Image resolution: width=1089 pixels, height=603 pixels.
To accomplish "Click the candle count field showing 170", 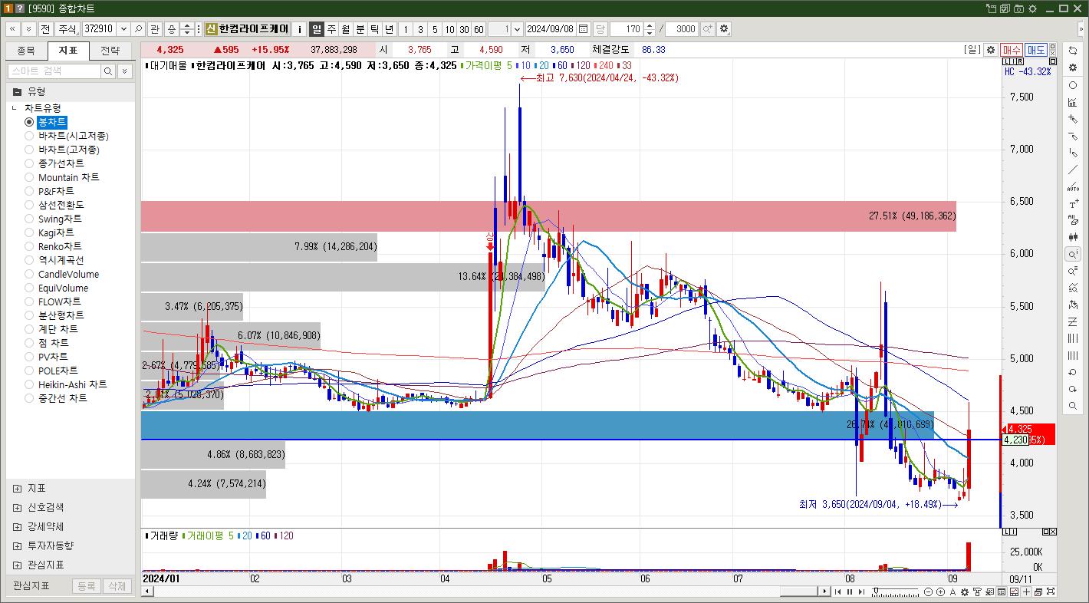I will (627, 29).
